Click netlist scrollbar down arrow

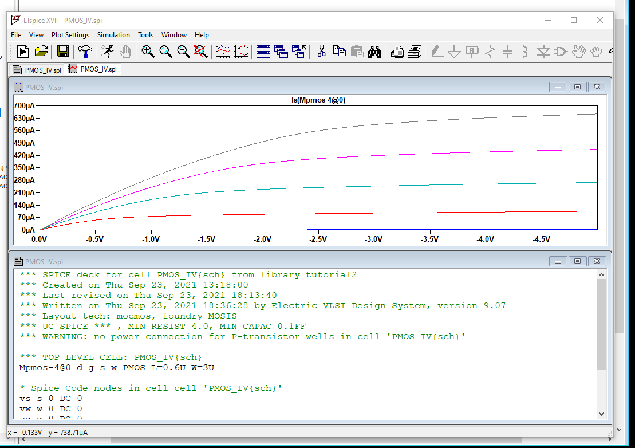[601, 414]
